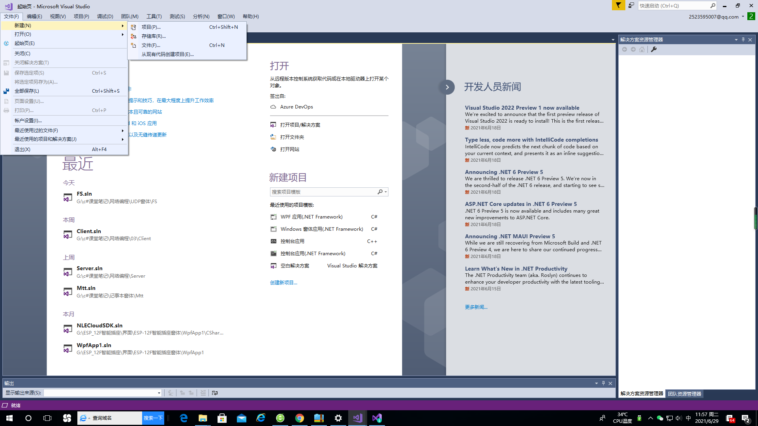This screenshot has height=426, width=758.
Task: Open FS.sln from recent projects
Action: coord(84,194)
